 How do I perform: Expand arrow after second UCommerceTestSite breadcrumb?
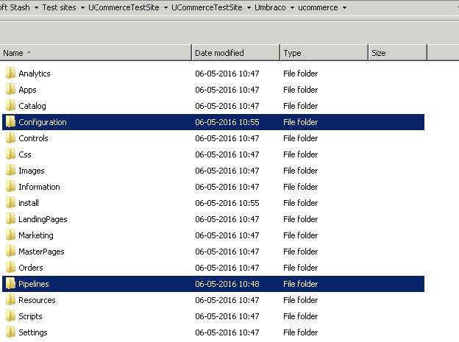pos(249,8)
